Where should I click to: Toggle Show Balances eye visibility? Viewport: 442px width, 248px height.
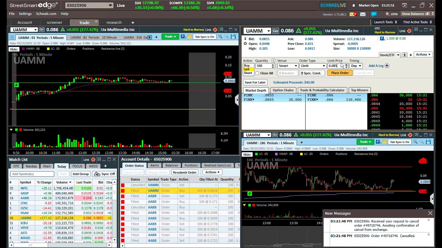click(x=427, y=14)
